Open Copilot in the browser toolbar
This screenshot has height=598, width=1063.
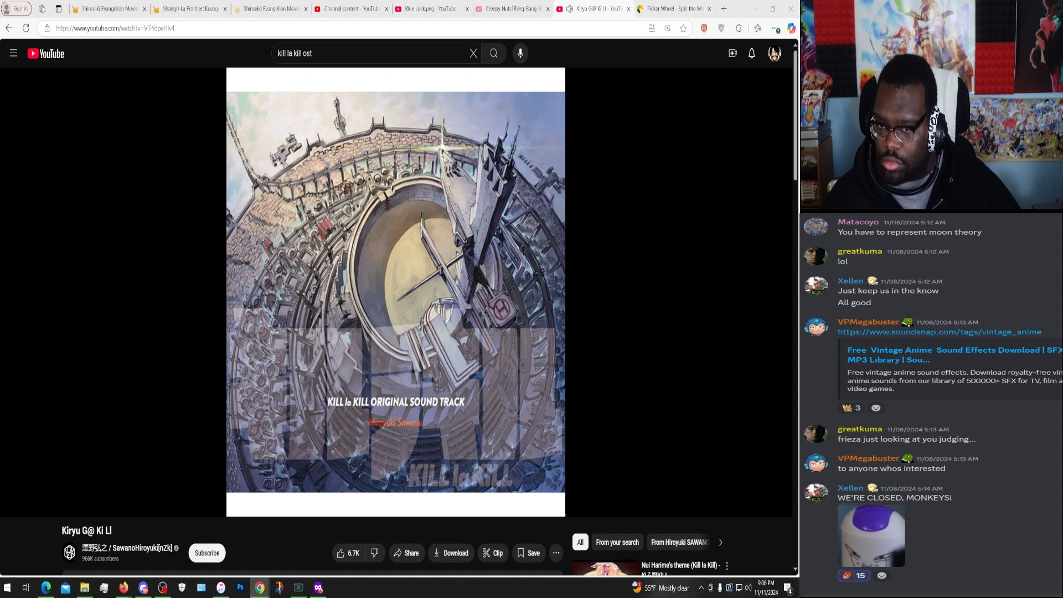click(x=791, y=28)
